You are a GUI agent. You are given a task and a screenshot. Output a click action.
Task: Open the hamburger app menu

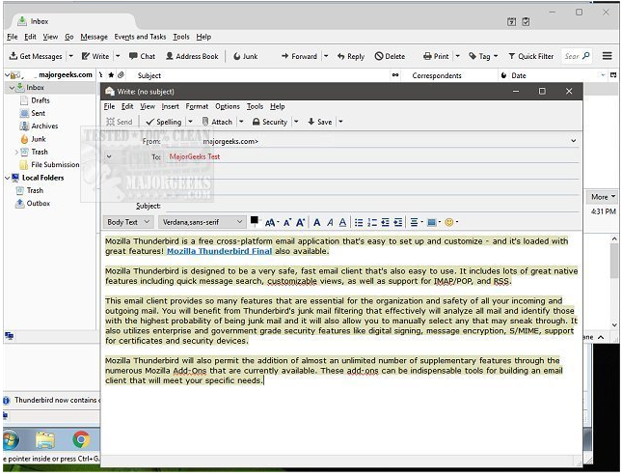[x=607, y=56]
